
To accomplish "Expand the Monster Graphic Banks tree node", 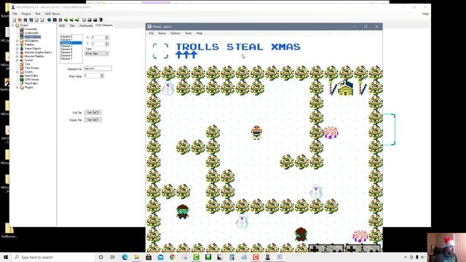I will click(17, 52).
